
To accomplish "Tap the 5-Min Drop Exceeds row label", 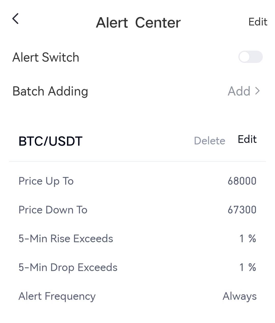I will (x=68, y=267).
